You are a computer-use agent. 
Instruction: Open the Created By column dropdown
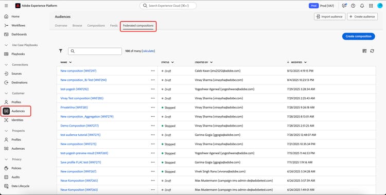(x=211, y=62)
